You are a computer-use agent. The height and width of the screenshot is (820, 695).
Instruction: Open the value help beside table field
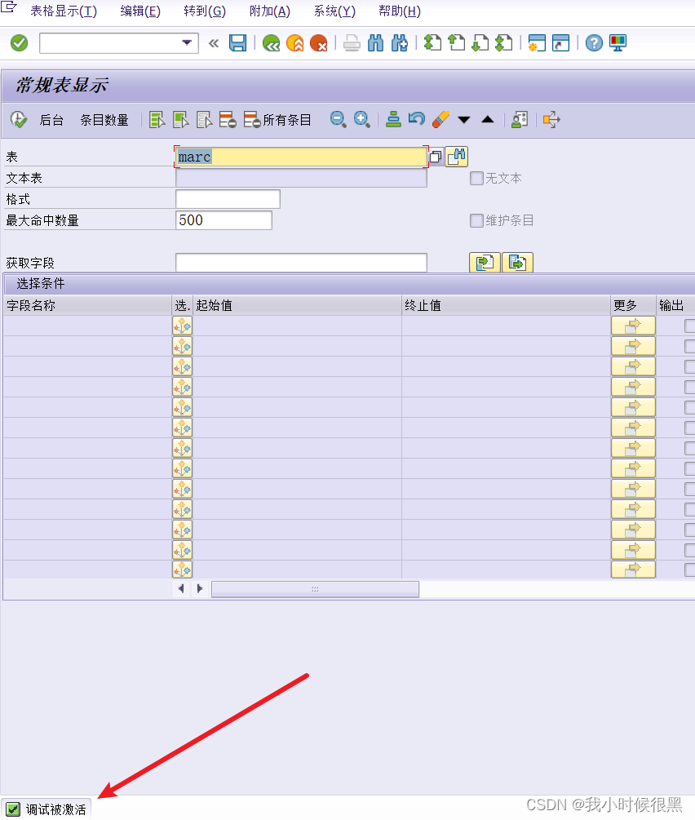point(436,157)
